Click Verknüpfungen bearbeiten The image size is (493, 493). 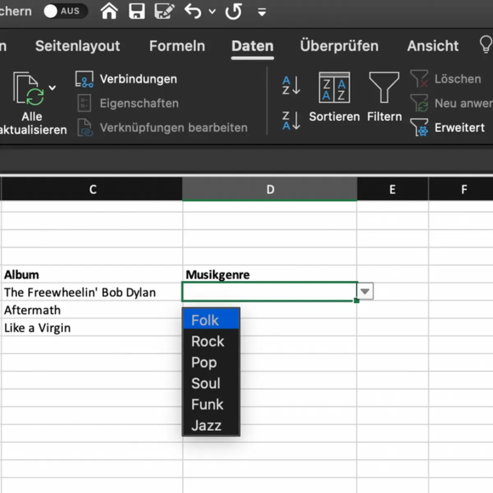click(x=174, y=128)
